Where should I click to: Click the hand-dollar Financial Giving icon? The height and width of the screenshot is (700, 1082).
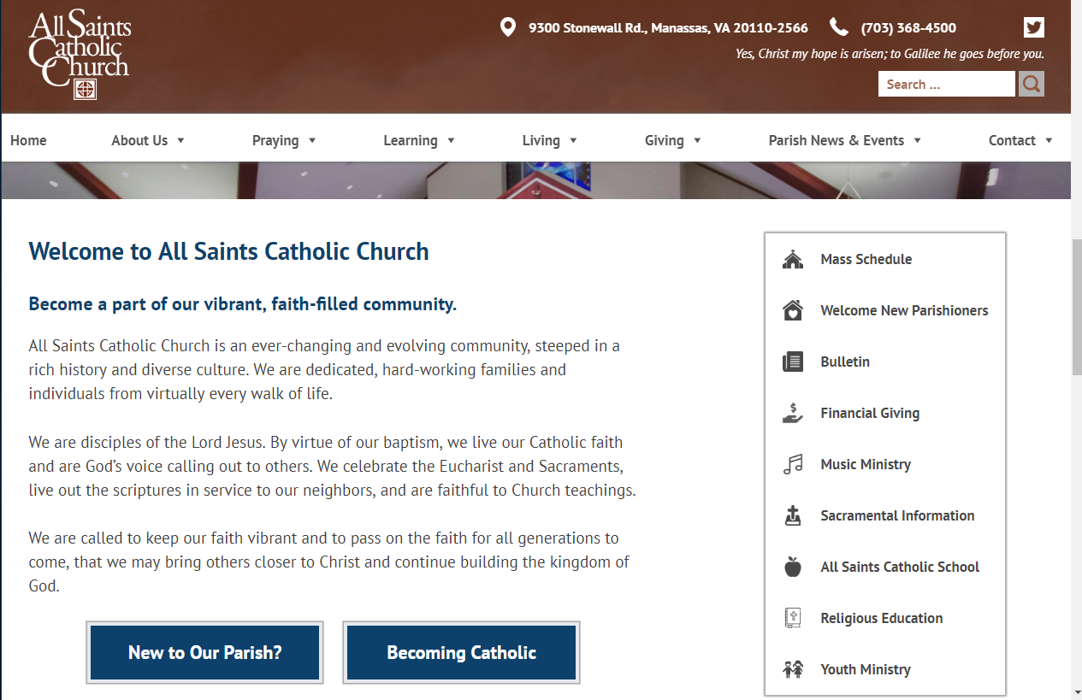[x=793, y=413]
